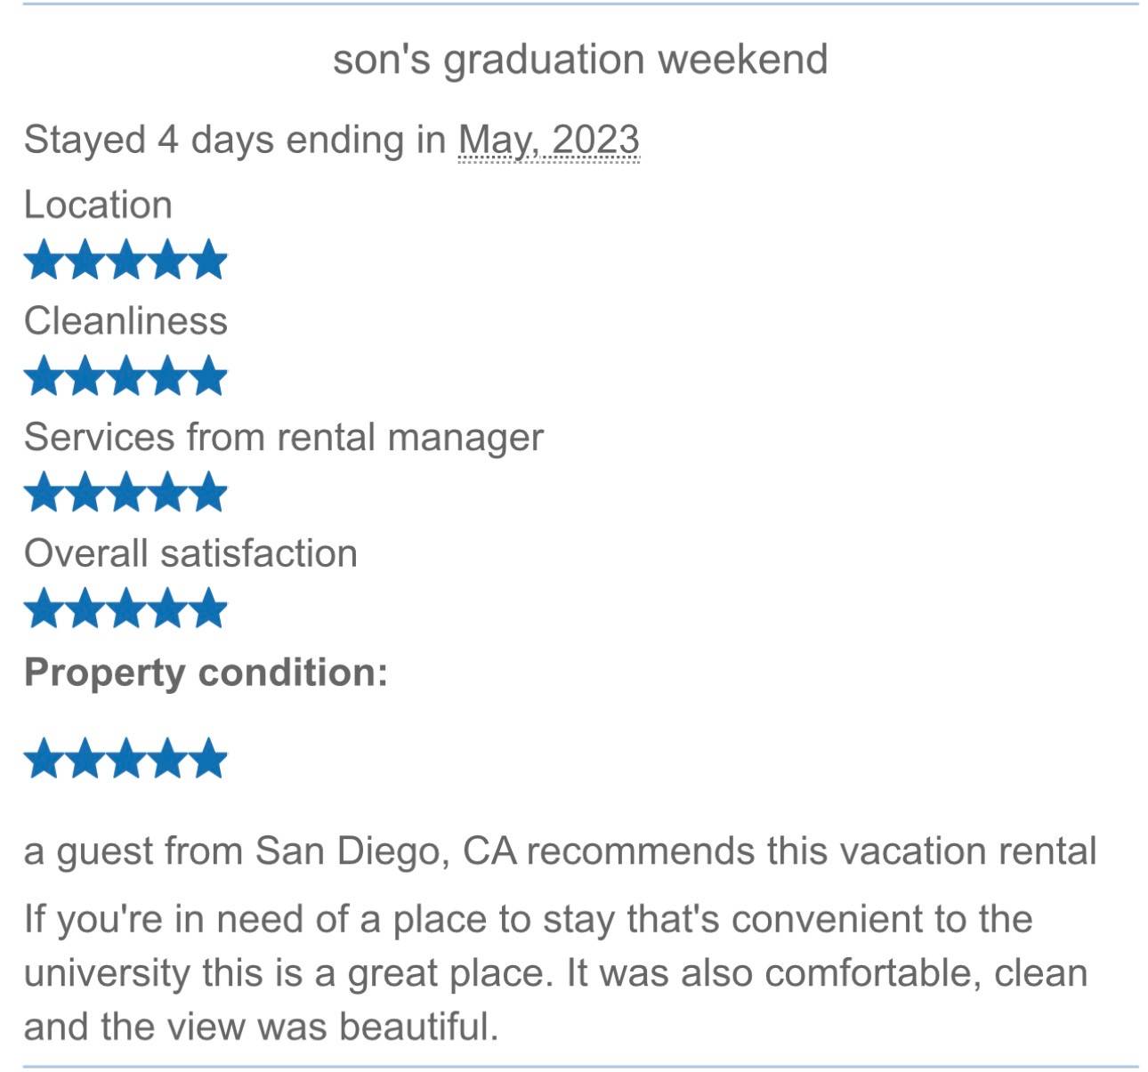Click the Overall satisfaction label

click(190, 553)
